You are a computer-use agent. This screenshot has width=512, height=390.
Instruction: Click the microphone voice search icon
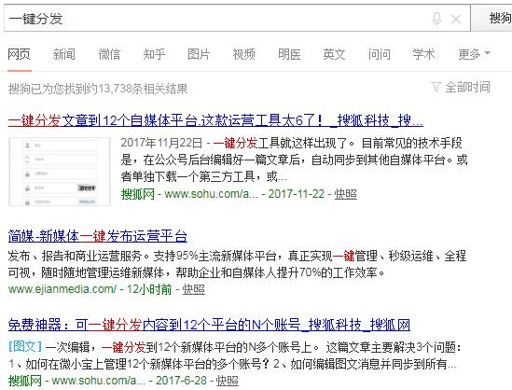click(436, 19)
